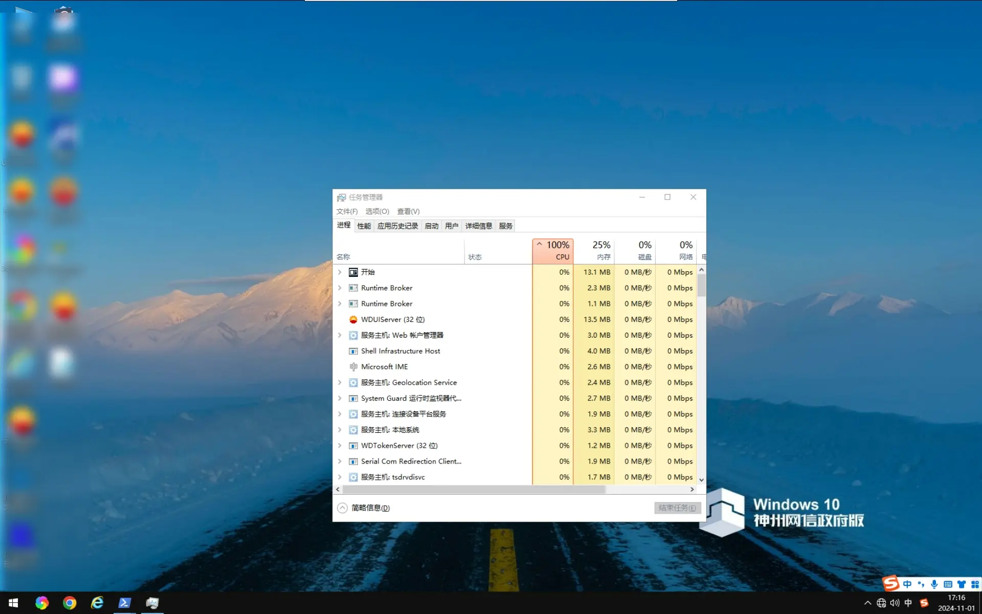Screen dimensions: 982x614
Task: Switch to the 性能 tab
Action: (x=364, y=226)
